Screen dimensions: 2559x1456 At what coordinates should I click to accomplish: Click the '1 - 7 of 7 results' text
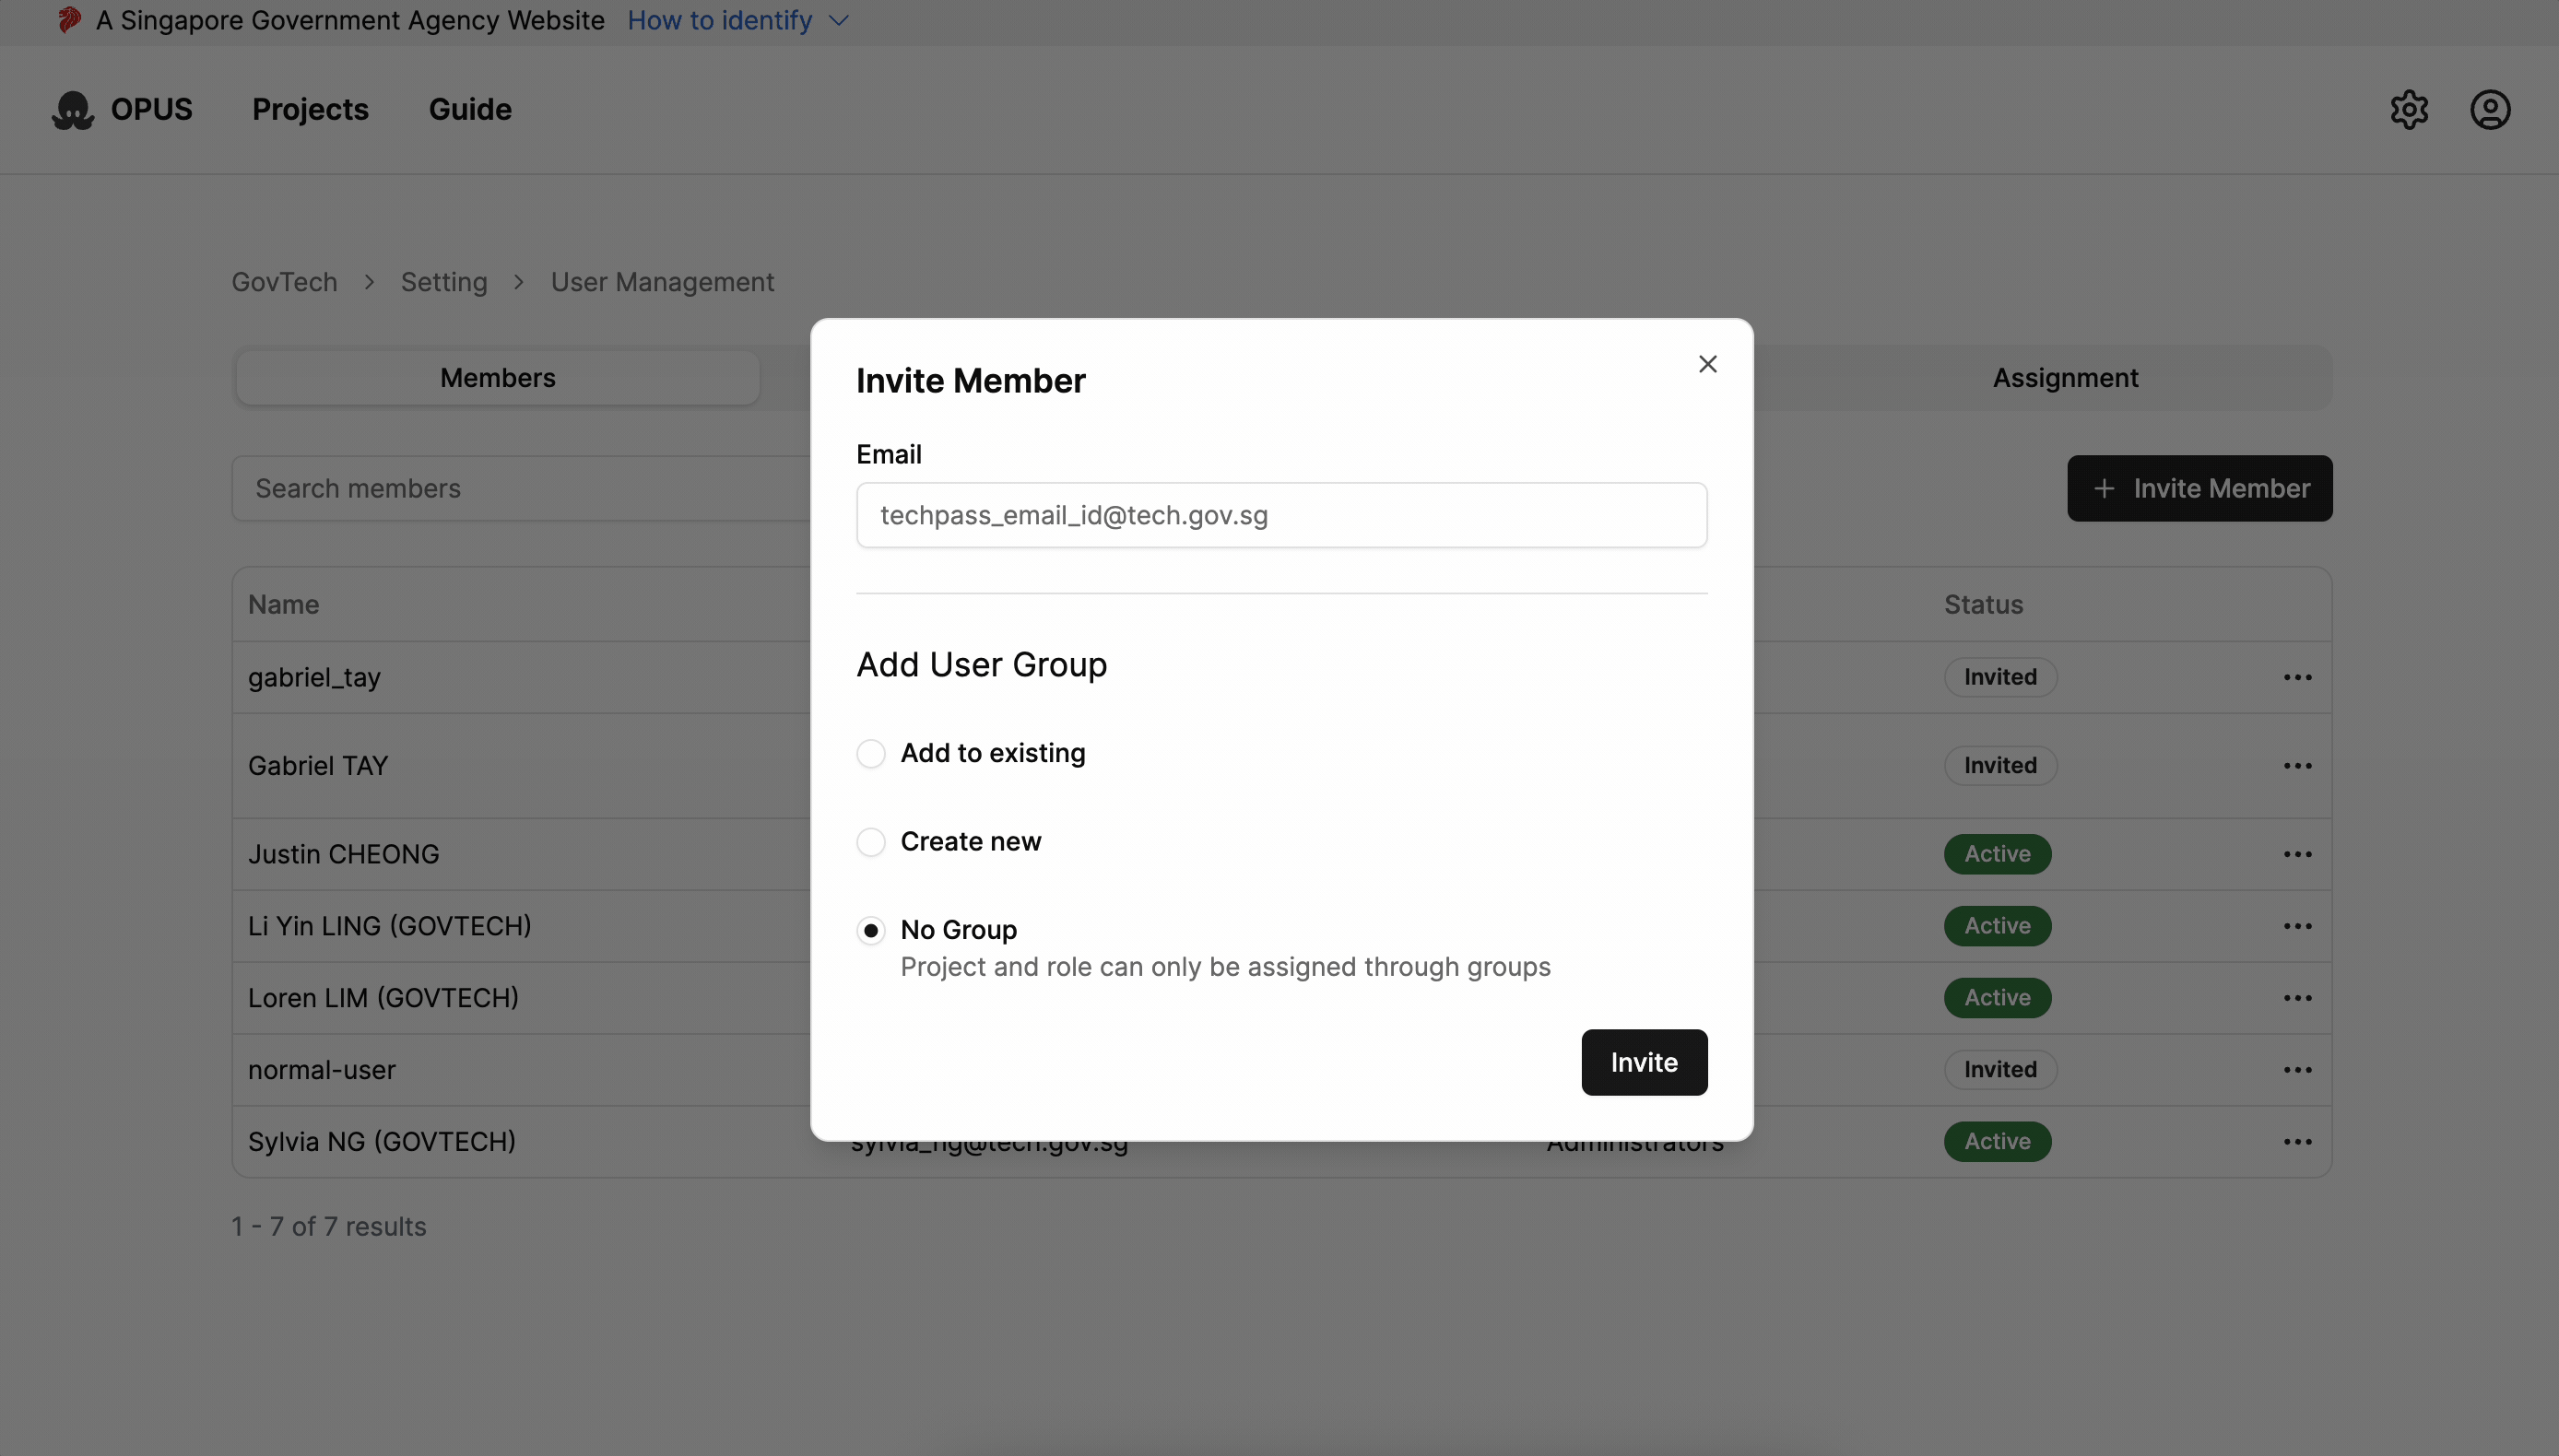pyautogui.click(x=329, y=1227)
